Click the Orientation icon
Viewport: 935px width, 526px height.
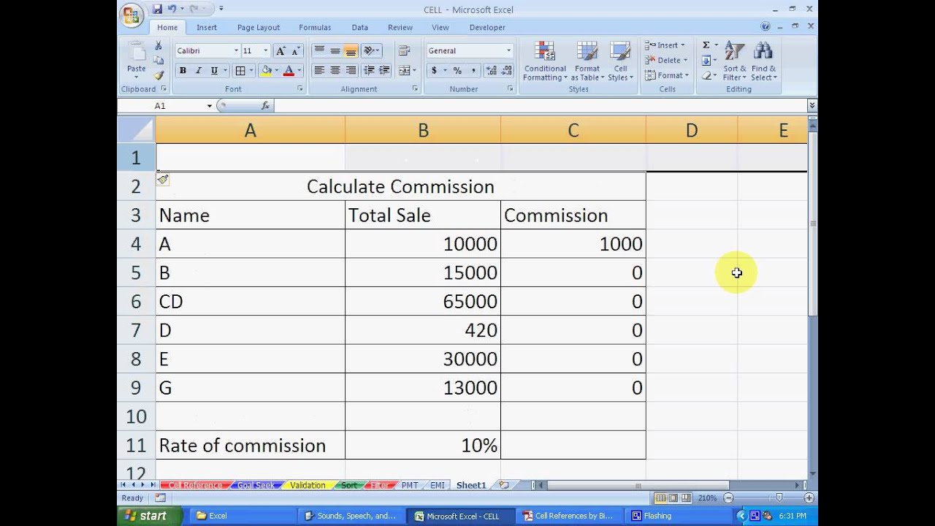coord(370,51)
